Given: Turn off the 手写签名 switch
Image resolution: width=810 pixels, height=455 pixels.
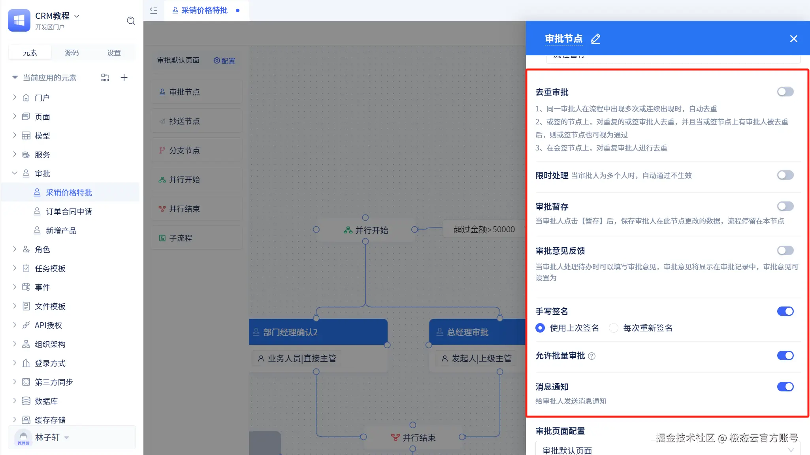Looking at the screenshot, I should 785,312.
